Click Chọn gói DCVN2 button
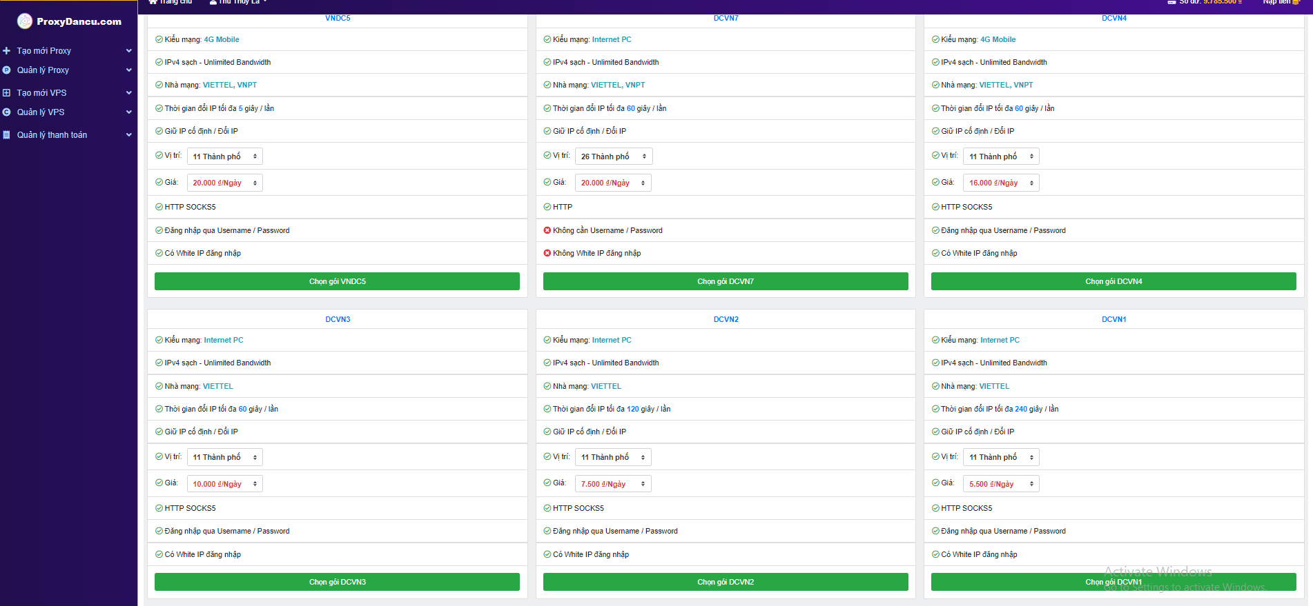 coord(726,582)
